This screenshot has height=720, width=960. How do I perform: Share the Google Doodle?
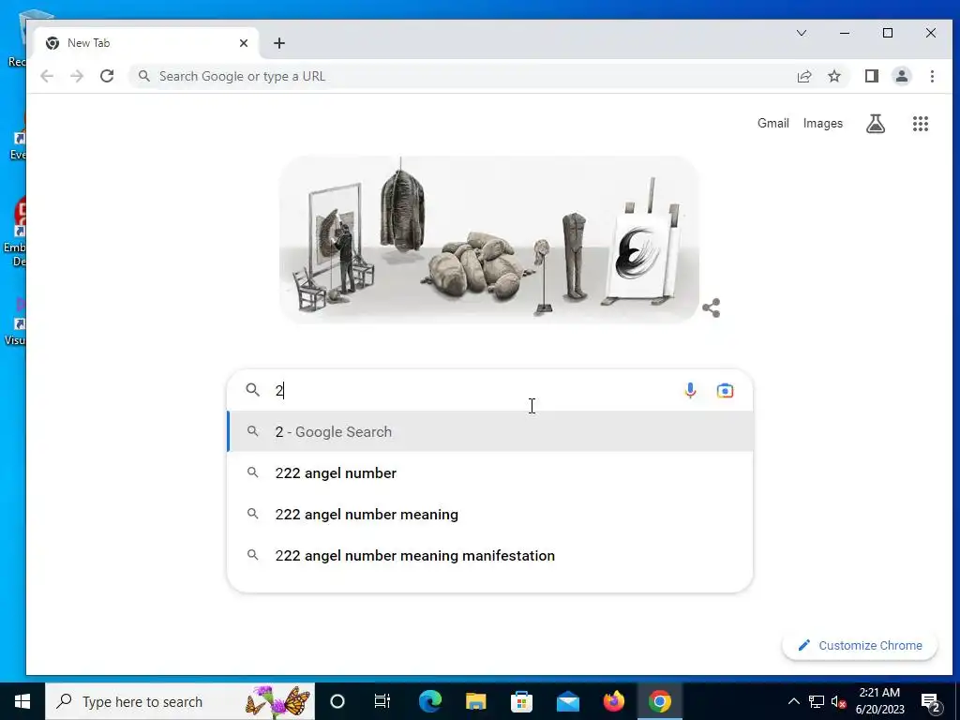point(711,307)
